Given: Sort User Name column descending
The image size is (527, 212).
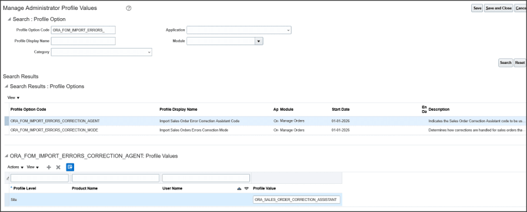Looking at the screenshot, I should tap(246, 189).
